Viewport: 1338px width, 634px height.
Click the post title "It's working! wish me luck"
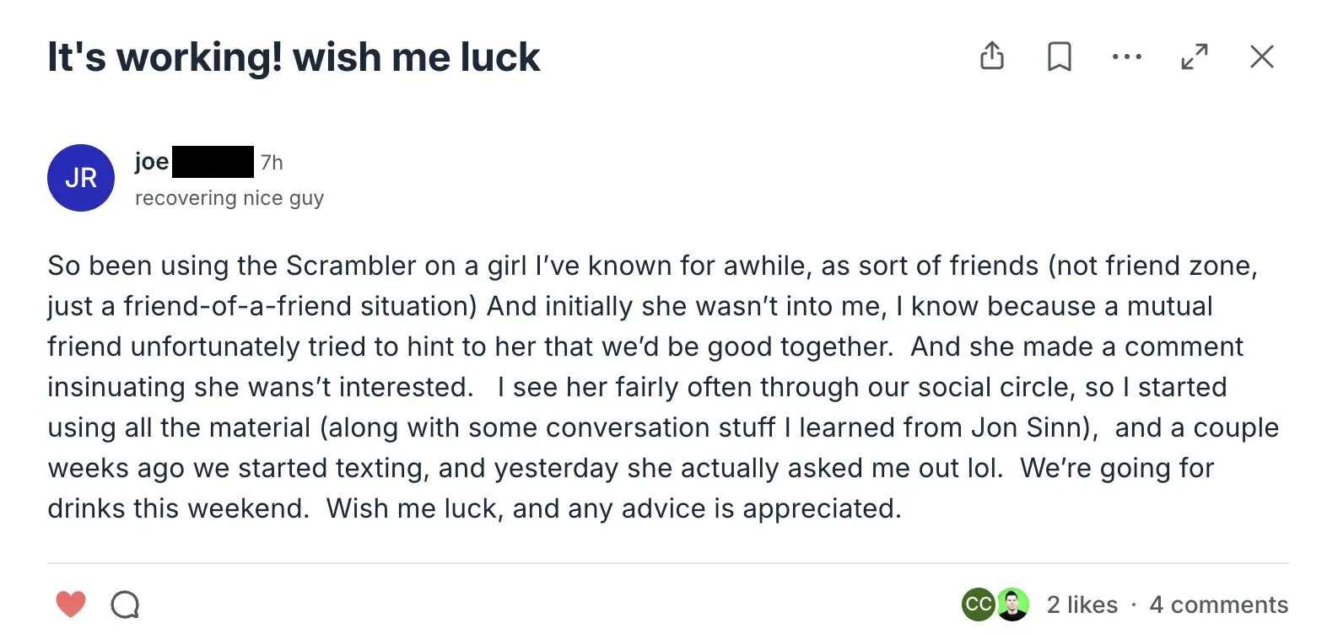pos(294,57)
